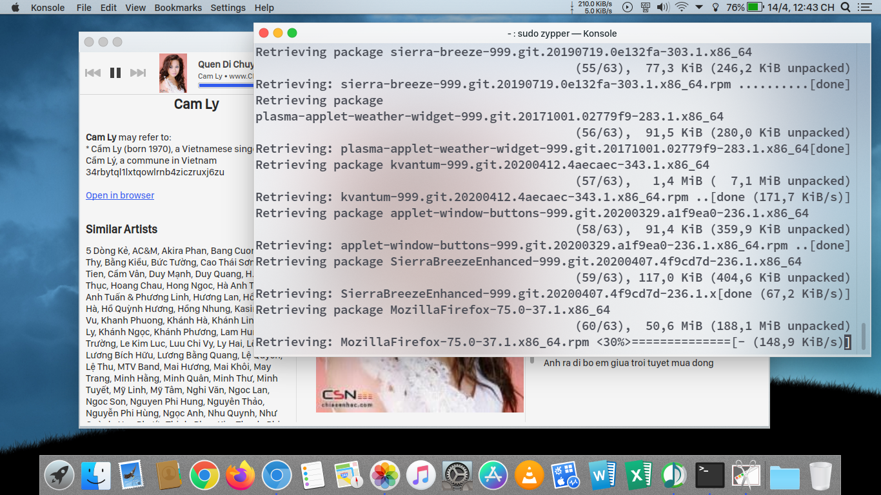This screenshot has height=495, width=881.
Task: Open the Music app icon in dock
Action: pos(422,476)
